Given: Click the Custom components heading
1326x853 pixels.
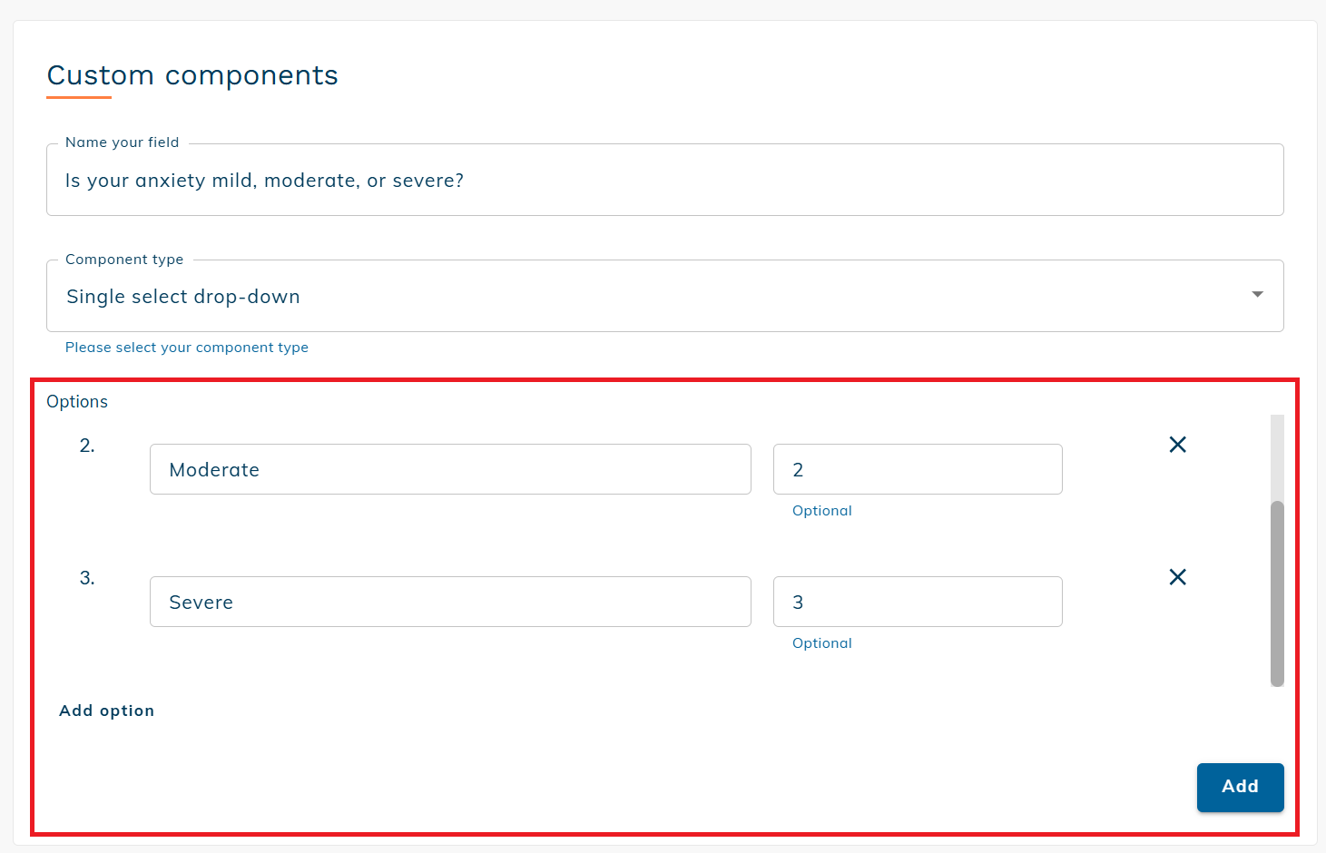Looking at the screenshot, I should click(x=192, y=75).
